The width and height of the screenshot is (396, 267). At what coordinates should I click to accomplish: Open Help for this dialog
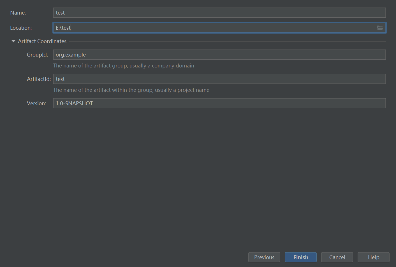374,257
